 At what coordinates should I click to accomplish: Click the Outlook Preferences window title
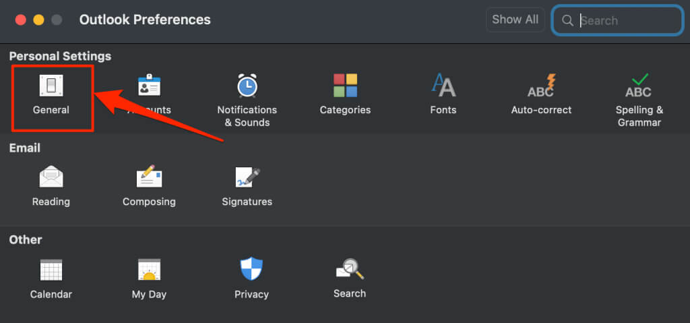145,20
